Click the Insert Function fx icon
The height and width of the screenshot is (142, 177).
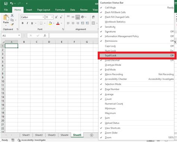(45, 35)
